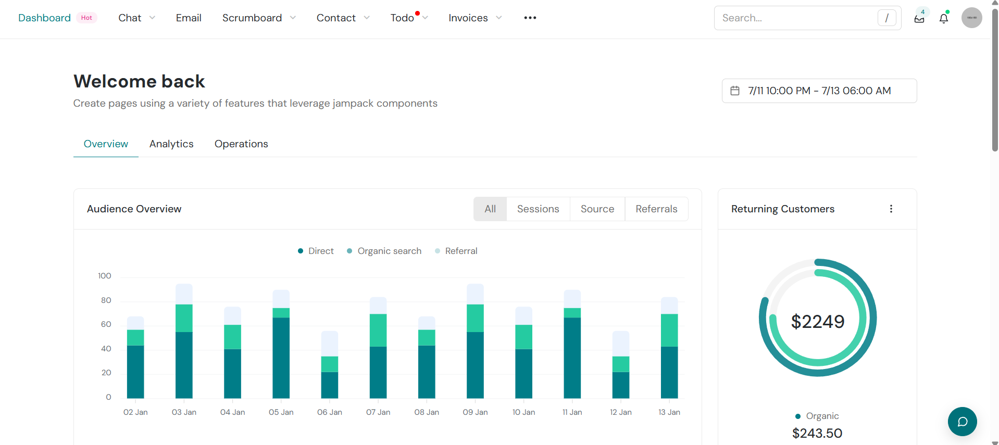The height and width of the screenshot is (445, 999).
Task: Click the Returning Customers radial progress chart
Action: (818, 317)
